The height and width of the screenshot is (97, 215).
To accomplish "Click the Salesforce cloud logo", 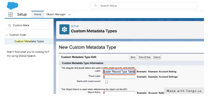I will [x=13, y=6].
